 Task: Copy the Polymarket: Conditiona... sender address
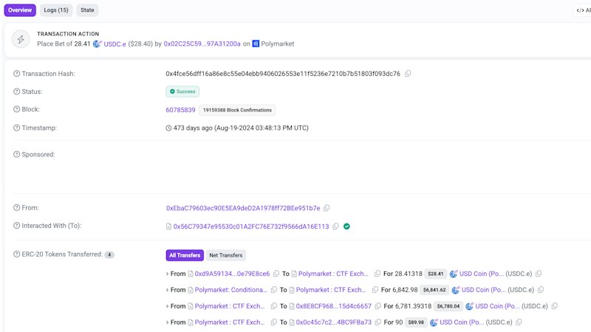tap(274, 290)
